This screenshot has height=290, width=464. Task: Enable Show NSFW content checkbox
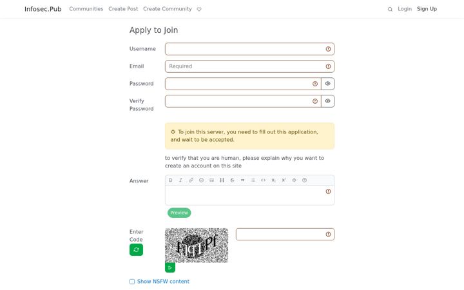coord(132,282)
